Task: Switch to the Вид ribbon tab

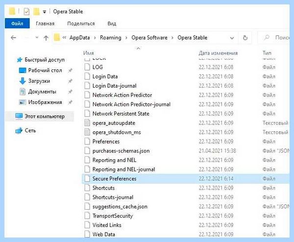Action: pos(112,24)
